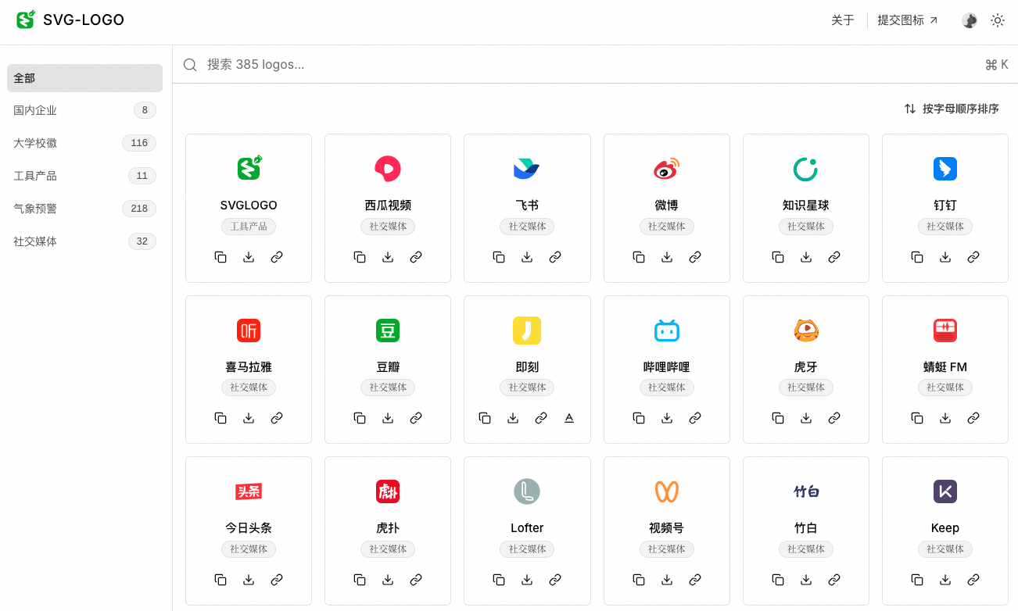Open link icon for 蜻蜓 FM
Screen dimensions: 1018x611
(973, 418)
